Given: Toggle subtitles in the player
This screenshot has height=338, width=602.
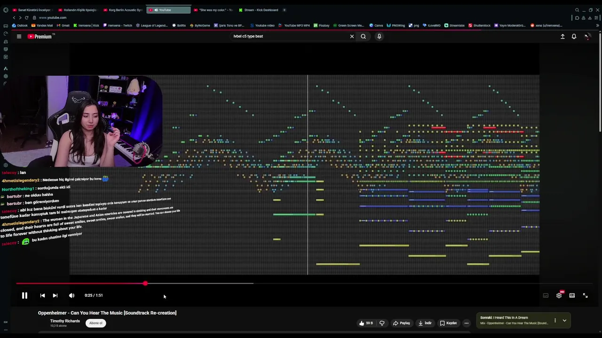Looking at the screenshot, I should pos(546,295).
